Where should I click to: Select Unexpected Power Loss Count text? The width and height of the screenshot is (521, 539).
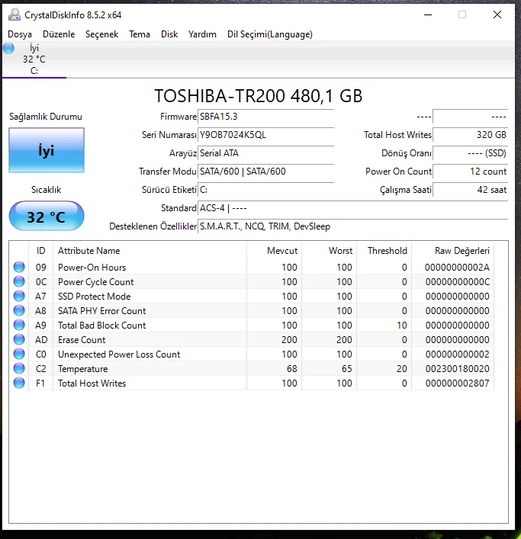click(x=119, y=355)
